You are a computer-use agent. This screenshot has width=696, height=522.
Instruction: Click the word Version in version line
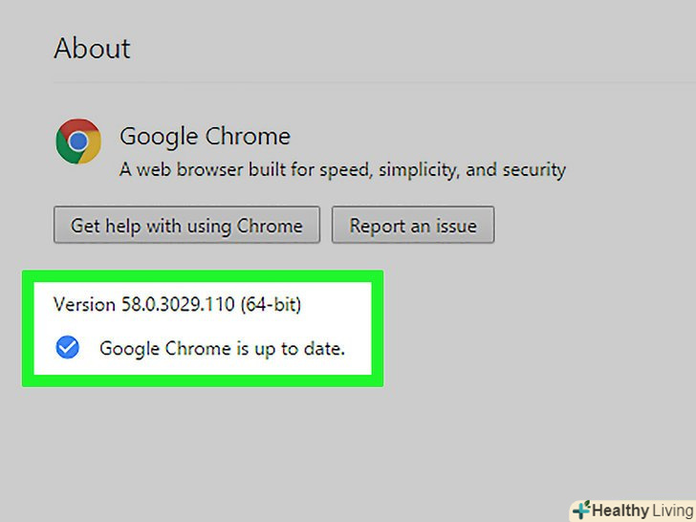click(x=84, y=305)
